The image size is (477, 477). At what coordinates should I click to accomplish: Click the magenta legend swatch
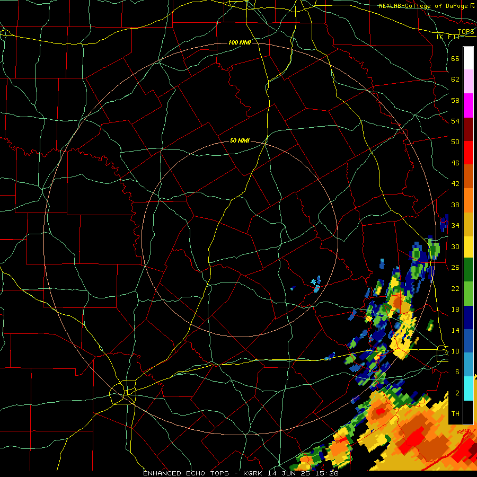click(x=468, y=105)
